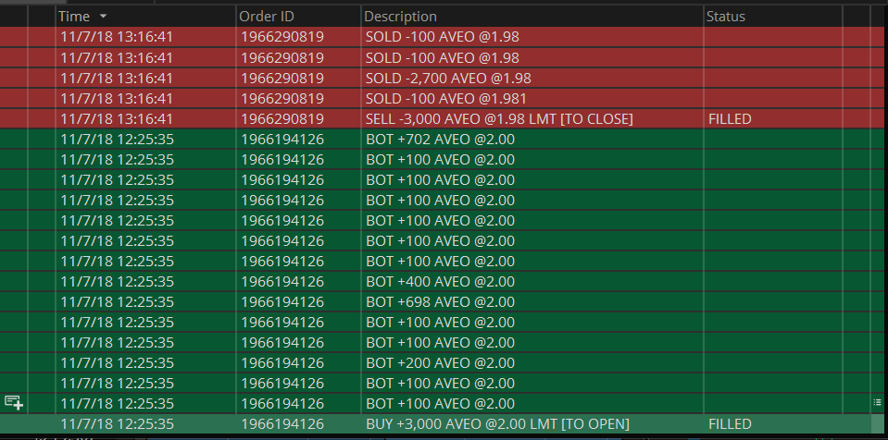This screenshot has width=888, height=440.
Task: Select the SELL -3,000 AVEO order row
Action: (x=499, y=118)
